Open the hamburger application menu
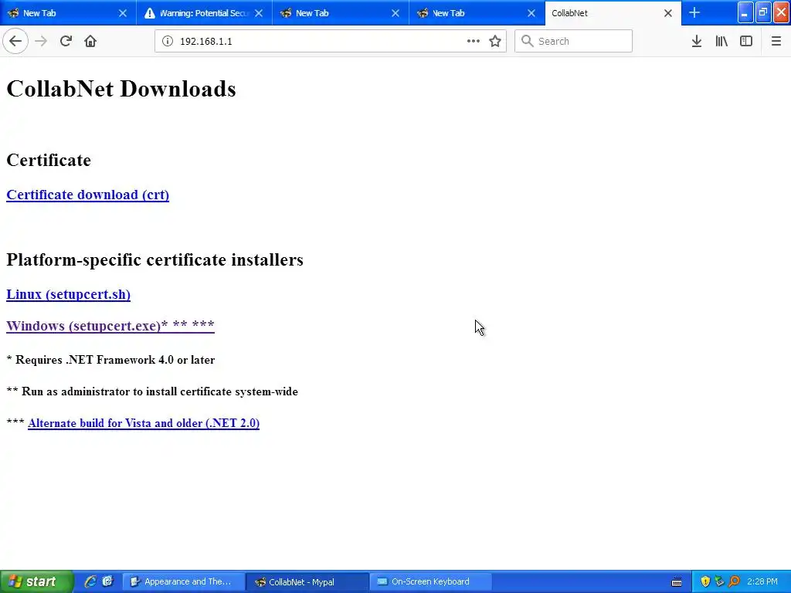The image size is (791, 593). tap(776, 41)
